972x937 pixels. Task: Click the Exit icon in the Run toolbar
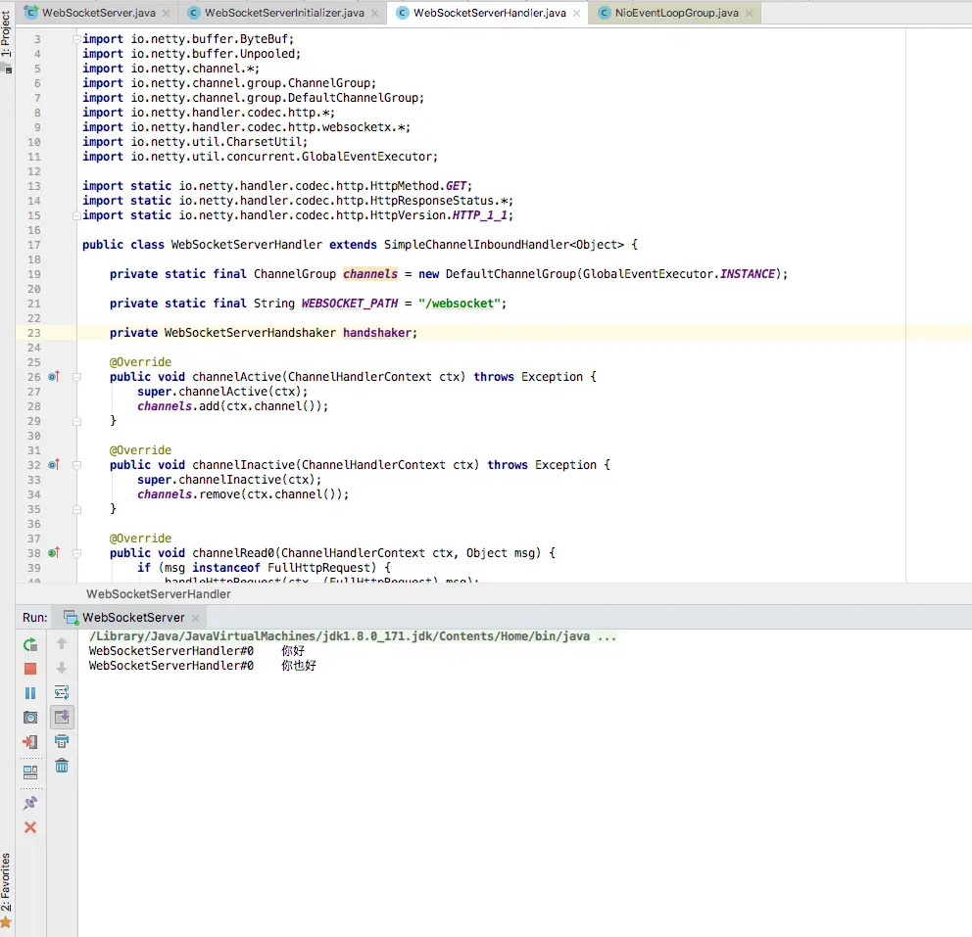pyautogui.click(x=30, y=742)
